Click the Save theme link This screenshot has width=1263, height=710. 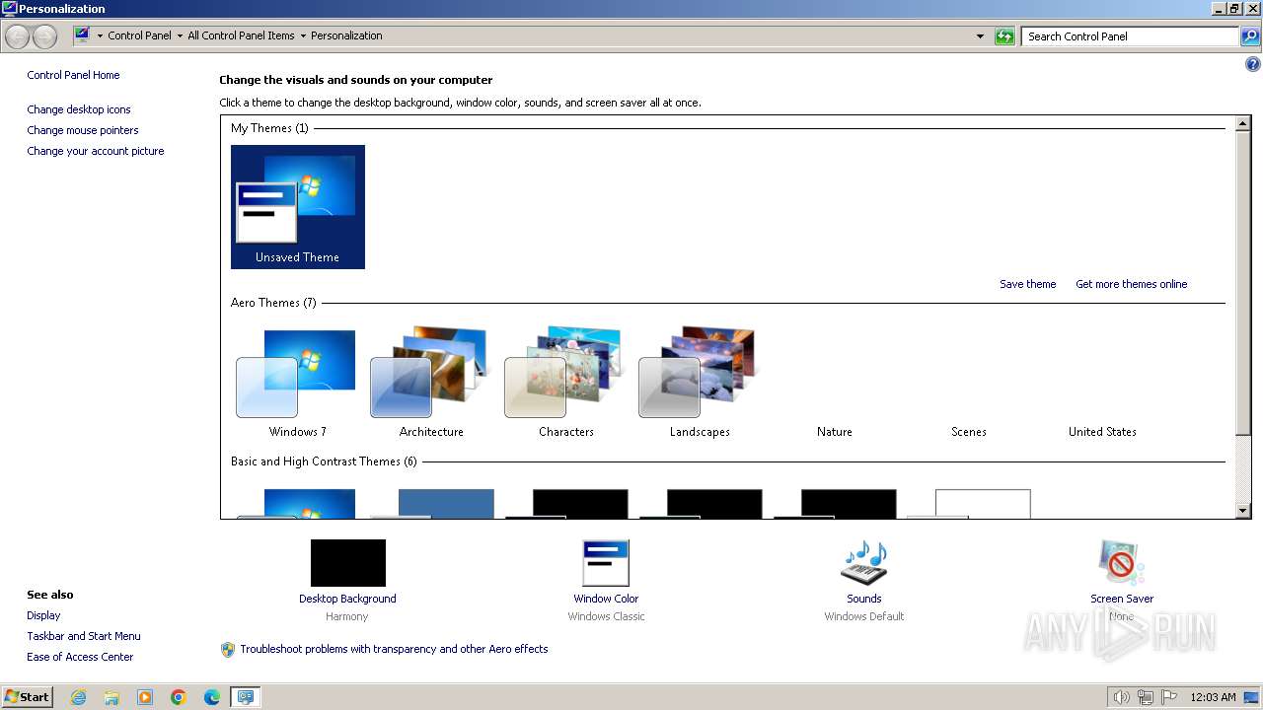(x=1027, y=284)
